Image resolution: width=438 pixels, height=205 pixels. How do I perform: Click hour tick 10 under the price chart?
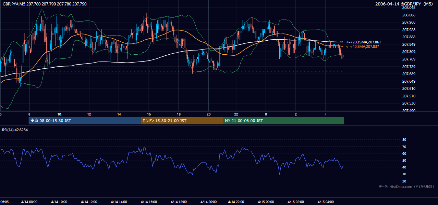tap(59, 114)
